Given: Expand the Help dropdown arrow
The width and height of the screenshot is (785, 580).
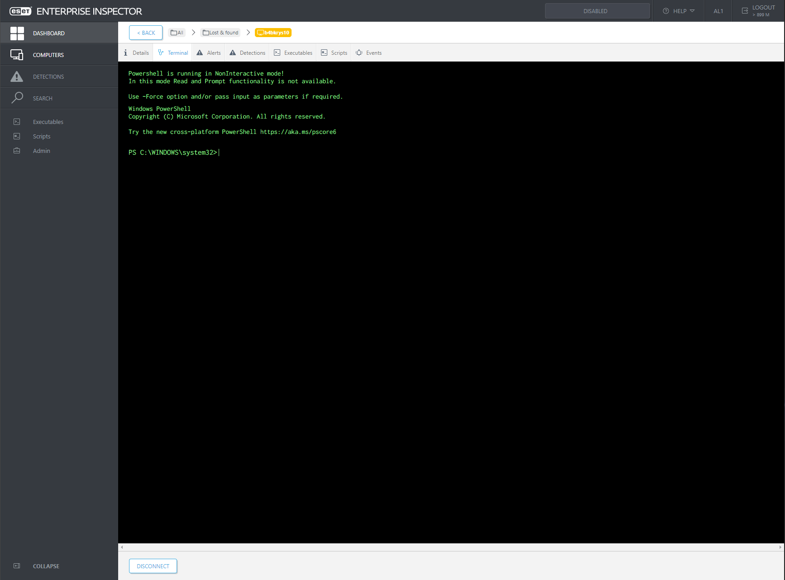Looking at the screenshot, I should (x=692, y=11).
